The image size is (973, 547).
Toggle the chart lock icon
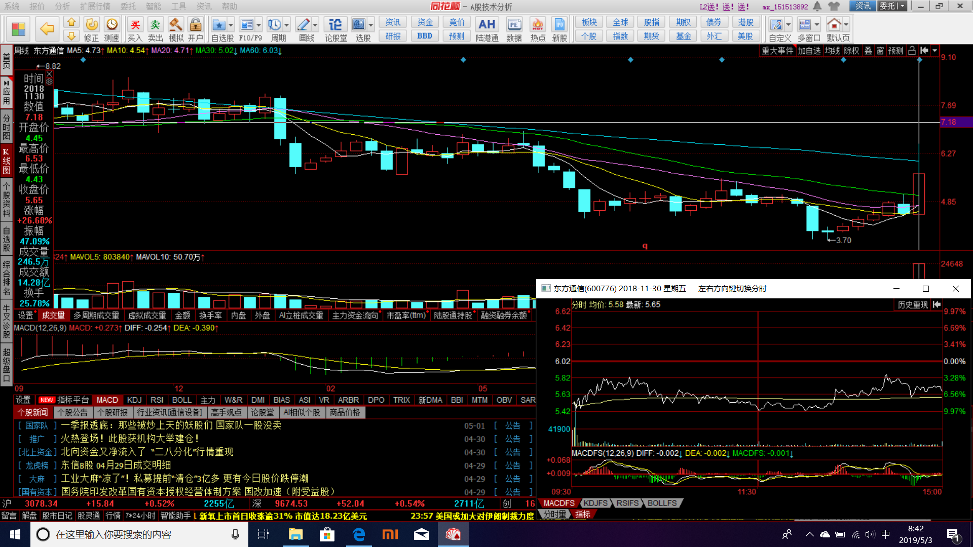[x=912, y=51]
